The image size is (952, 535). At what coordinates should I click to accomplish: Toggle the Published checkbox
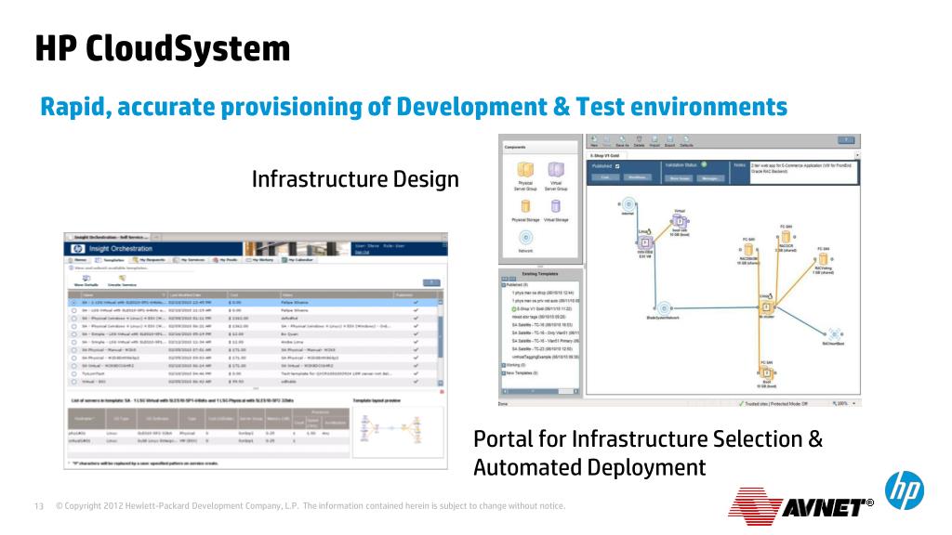point(617,166)
